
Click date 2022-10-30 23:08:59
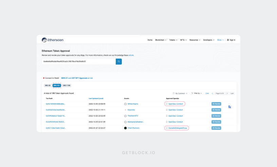pos(97,104)
